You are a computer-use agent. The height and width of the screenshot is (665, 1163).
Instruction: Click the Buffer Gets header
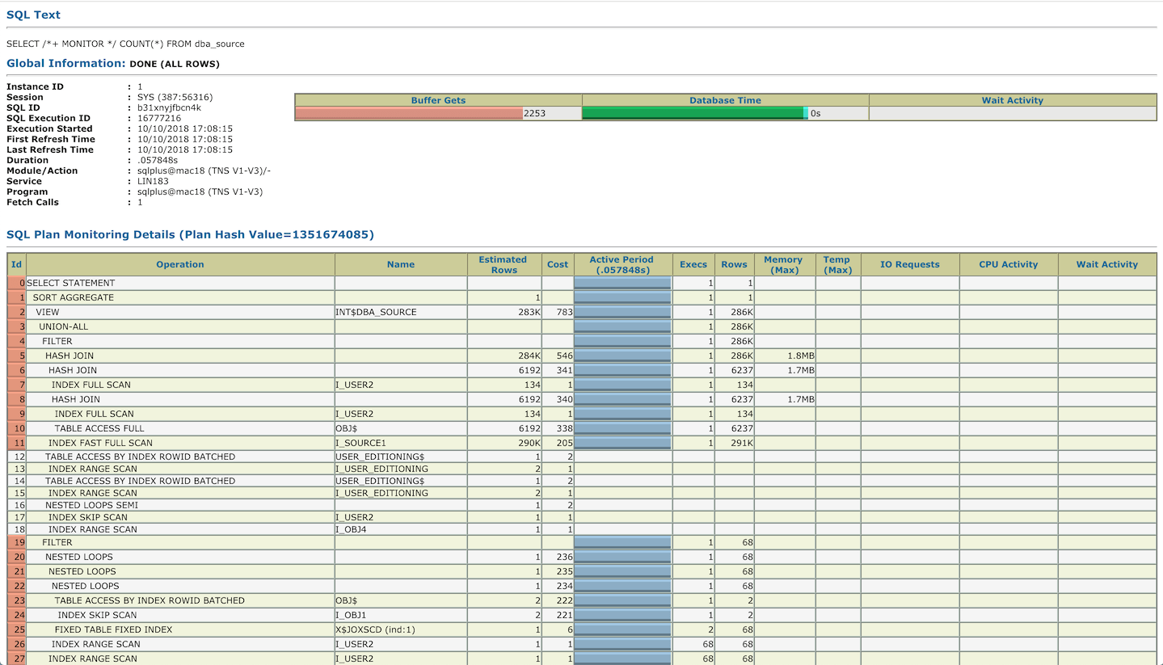tap(439, 100)
